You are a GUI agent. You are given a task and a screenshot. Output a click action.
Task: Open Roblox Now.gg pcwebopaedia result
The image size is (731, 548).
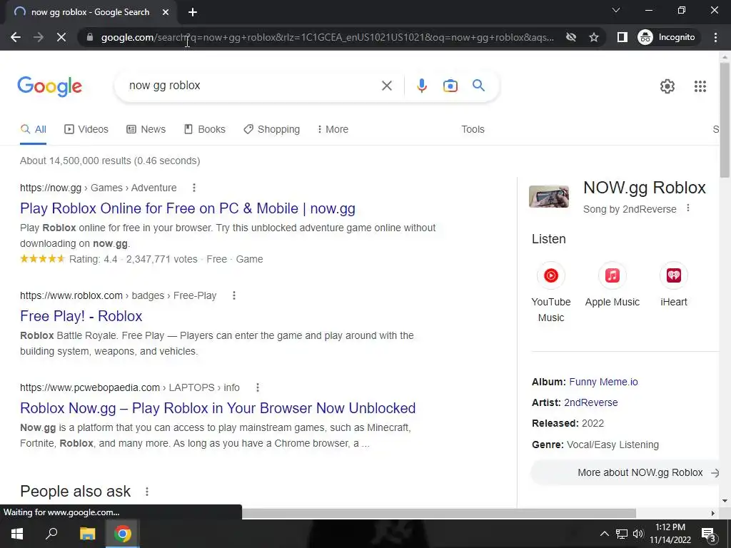coord(218,408)
